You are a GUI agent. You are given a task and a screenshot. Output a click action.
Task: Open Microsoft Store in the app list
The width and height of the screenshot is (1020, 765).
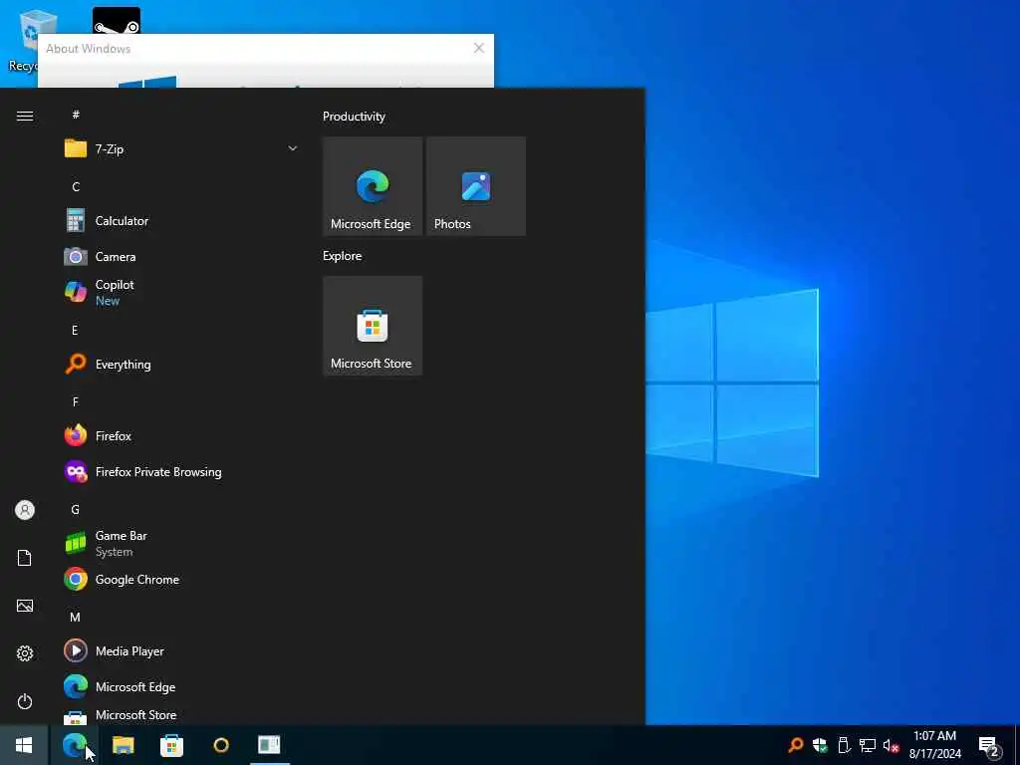pos(181,715)
